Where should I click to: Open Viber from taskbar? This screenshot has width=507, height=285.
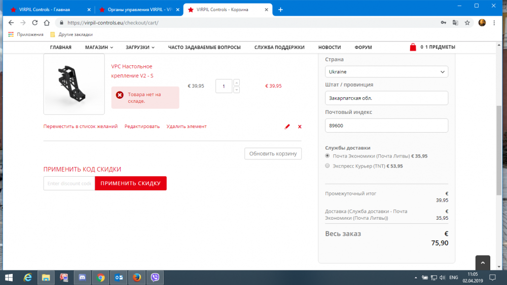pos(155,277)
